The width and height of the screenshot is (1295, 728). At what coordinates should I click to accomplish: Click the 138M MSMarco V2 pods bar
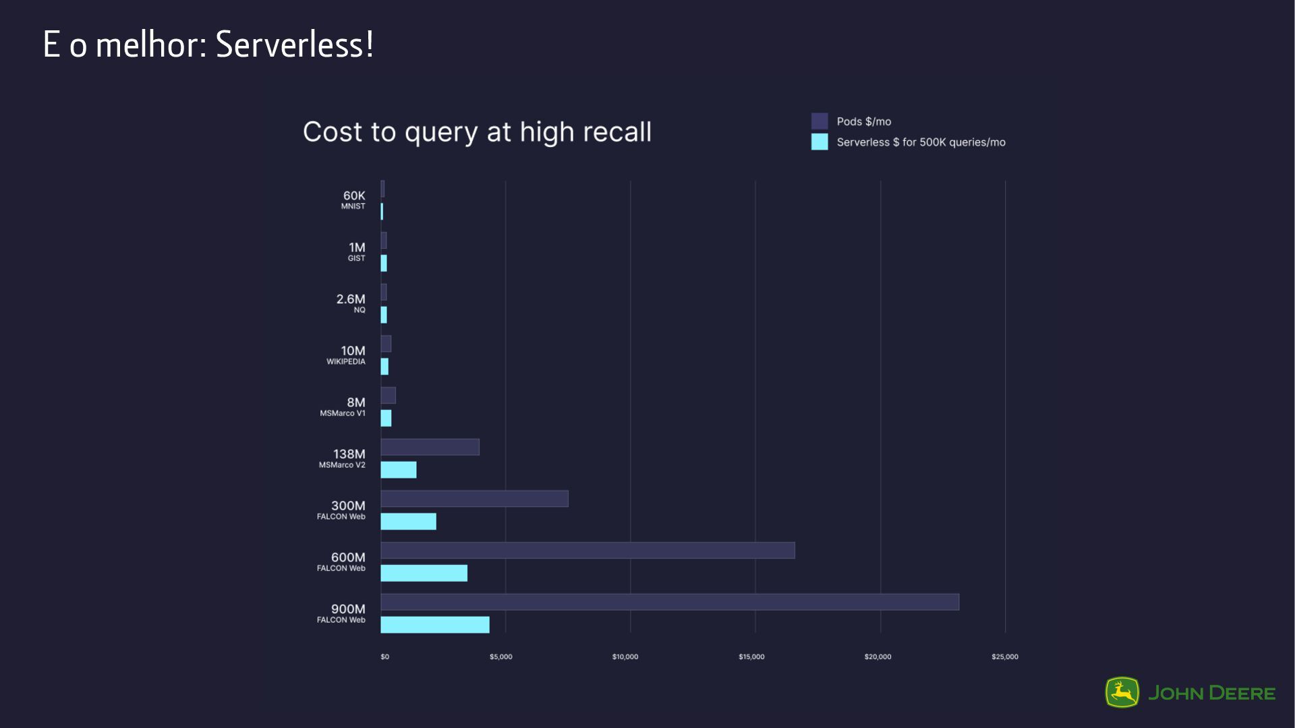click(x=430, y=447)
